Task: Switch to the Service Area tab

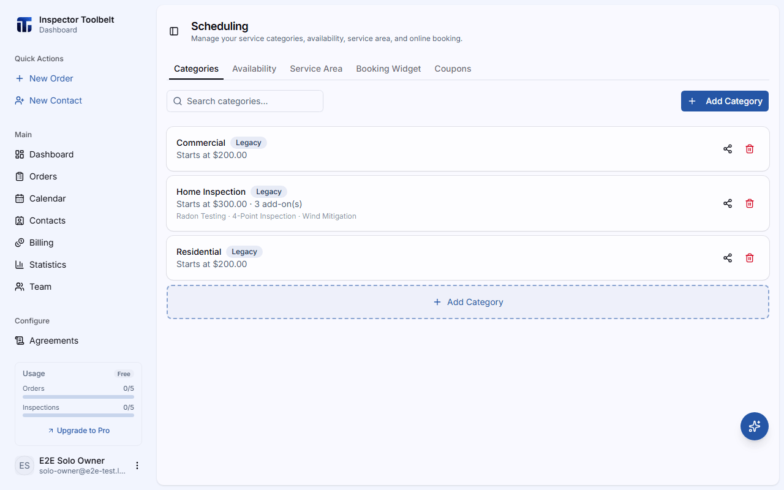Action: pyautogui.click(x=316, y=69)
